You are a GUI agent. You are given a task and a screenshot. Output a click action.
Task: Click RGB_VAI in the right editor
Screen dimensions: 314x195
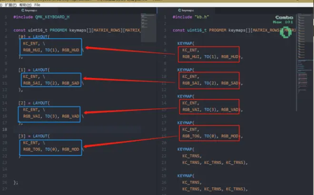tap(191, 109)
